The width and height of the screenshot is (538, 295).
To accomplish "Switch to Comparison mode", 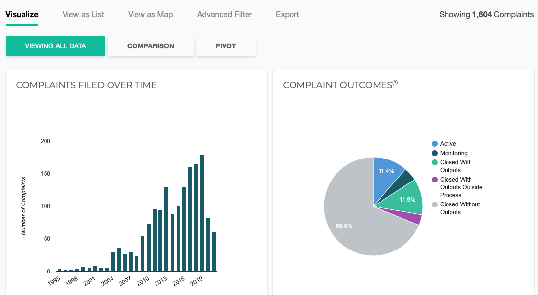I will [x=151, y=46].
